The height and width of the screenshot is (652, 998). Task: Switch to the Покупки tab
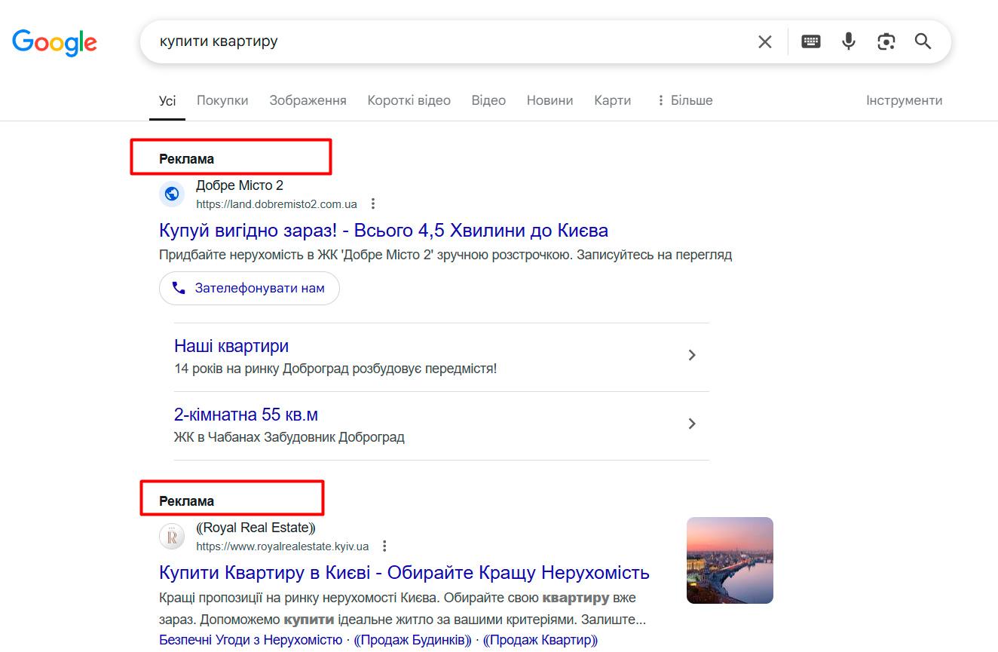coord(222,100)
